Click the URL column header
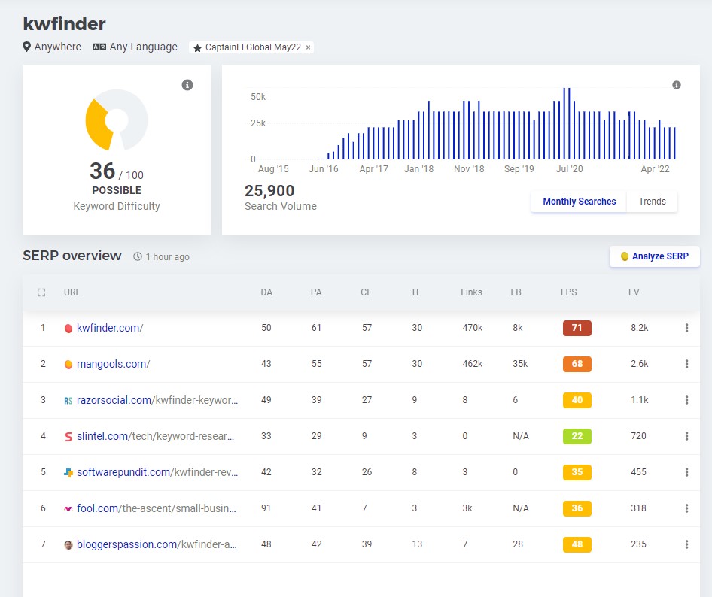This screenshot has width=712, height=597. point(72,292)
